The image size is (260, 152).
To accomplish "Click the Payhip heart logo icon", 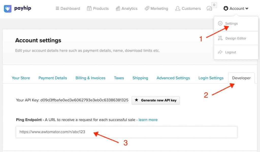I will [8, 9].
